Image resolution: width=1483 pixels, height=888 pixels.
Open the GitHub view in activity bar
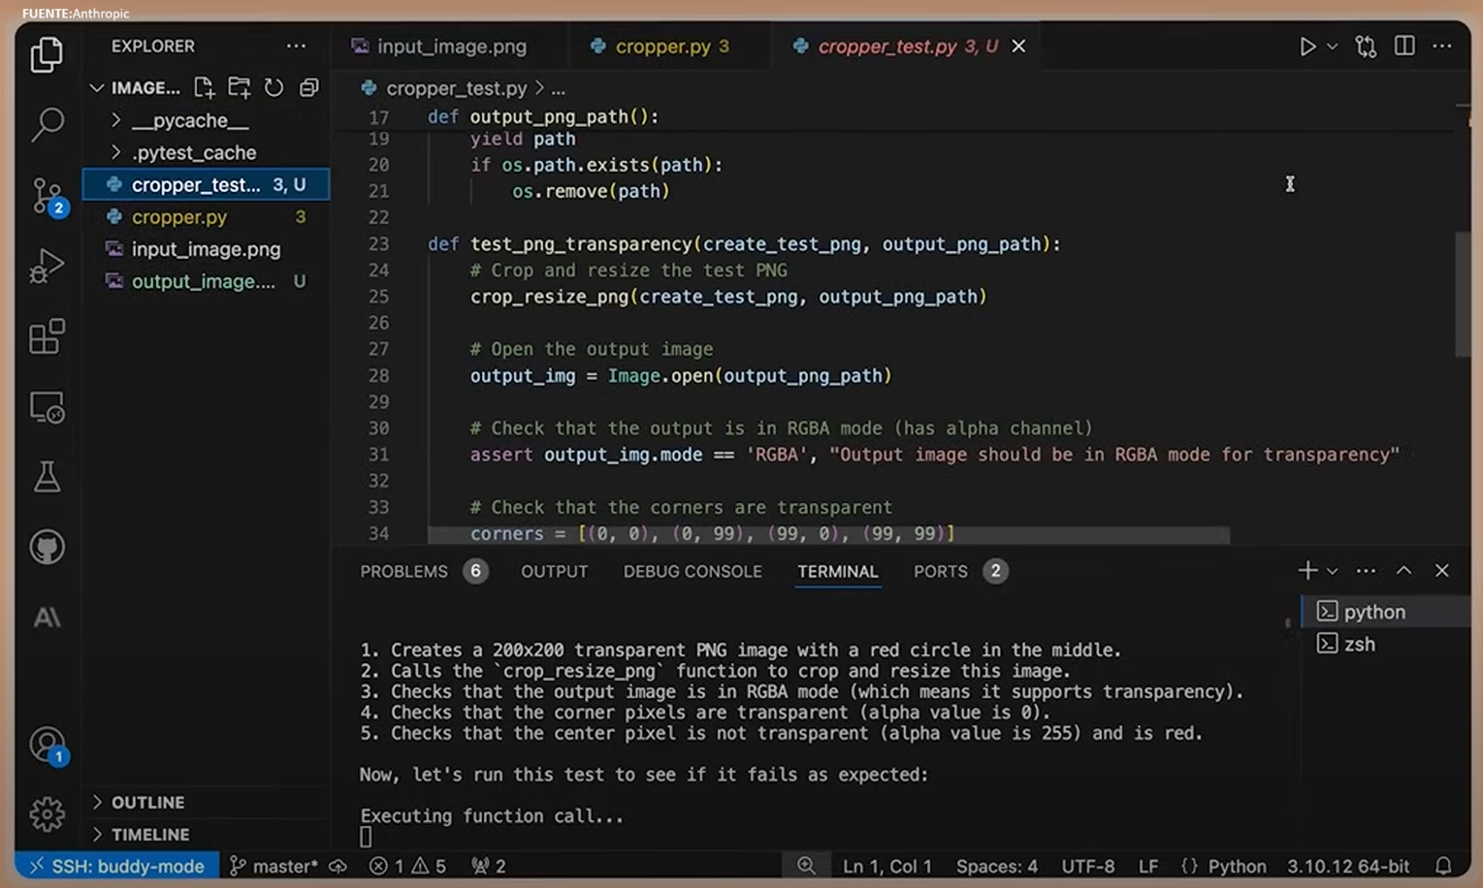(x=47, y=548)
